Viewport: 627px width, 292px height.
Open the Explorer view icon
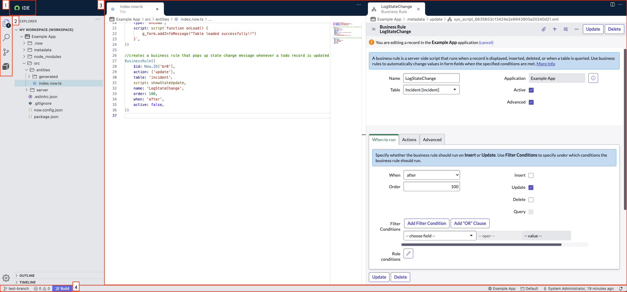tap(6, 23)
